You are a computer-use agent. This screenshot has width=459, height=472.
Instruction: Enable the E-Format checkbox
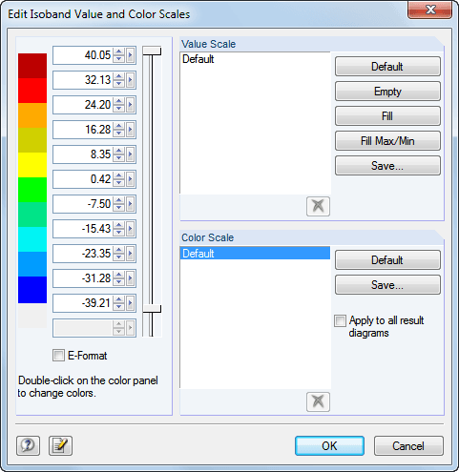[x=58, y=356]
